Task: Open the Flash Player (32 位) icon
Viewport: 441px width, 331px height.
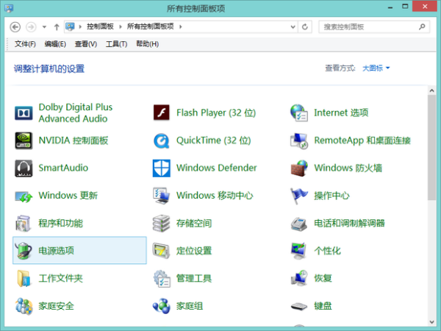Action: (x=162, y=113)
